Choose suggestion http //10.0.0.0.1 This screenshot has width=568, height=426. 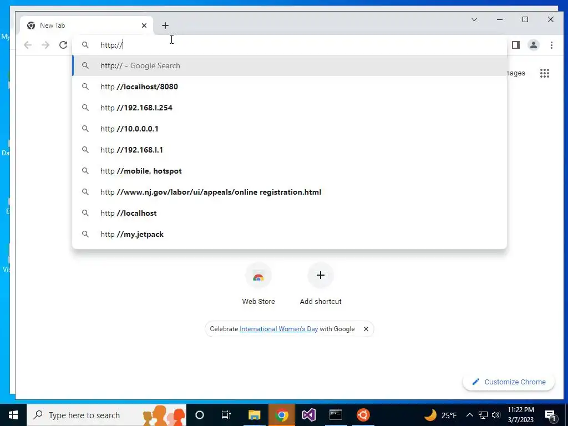[290, 129]
